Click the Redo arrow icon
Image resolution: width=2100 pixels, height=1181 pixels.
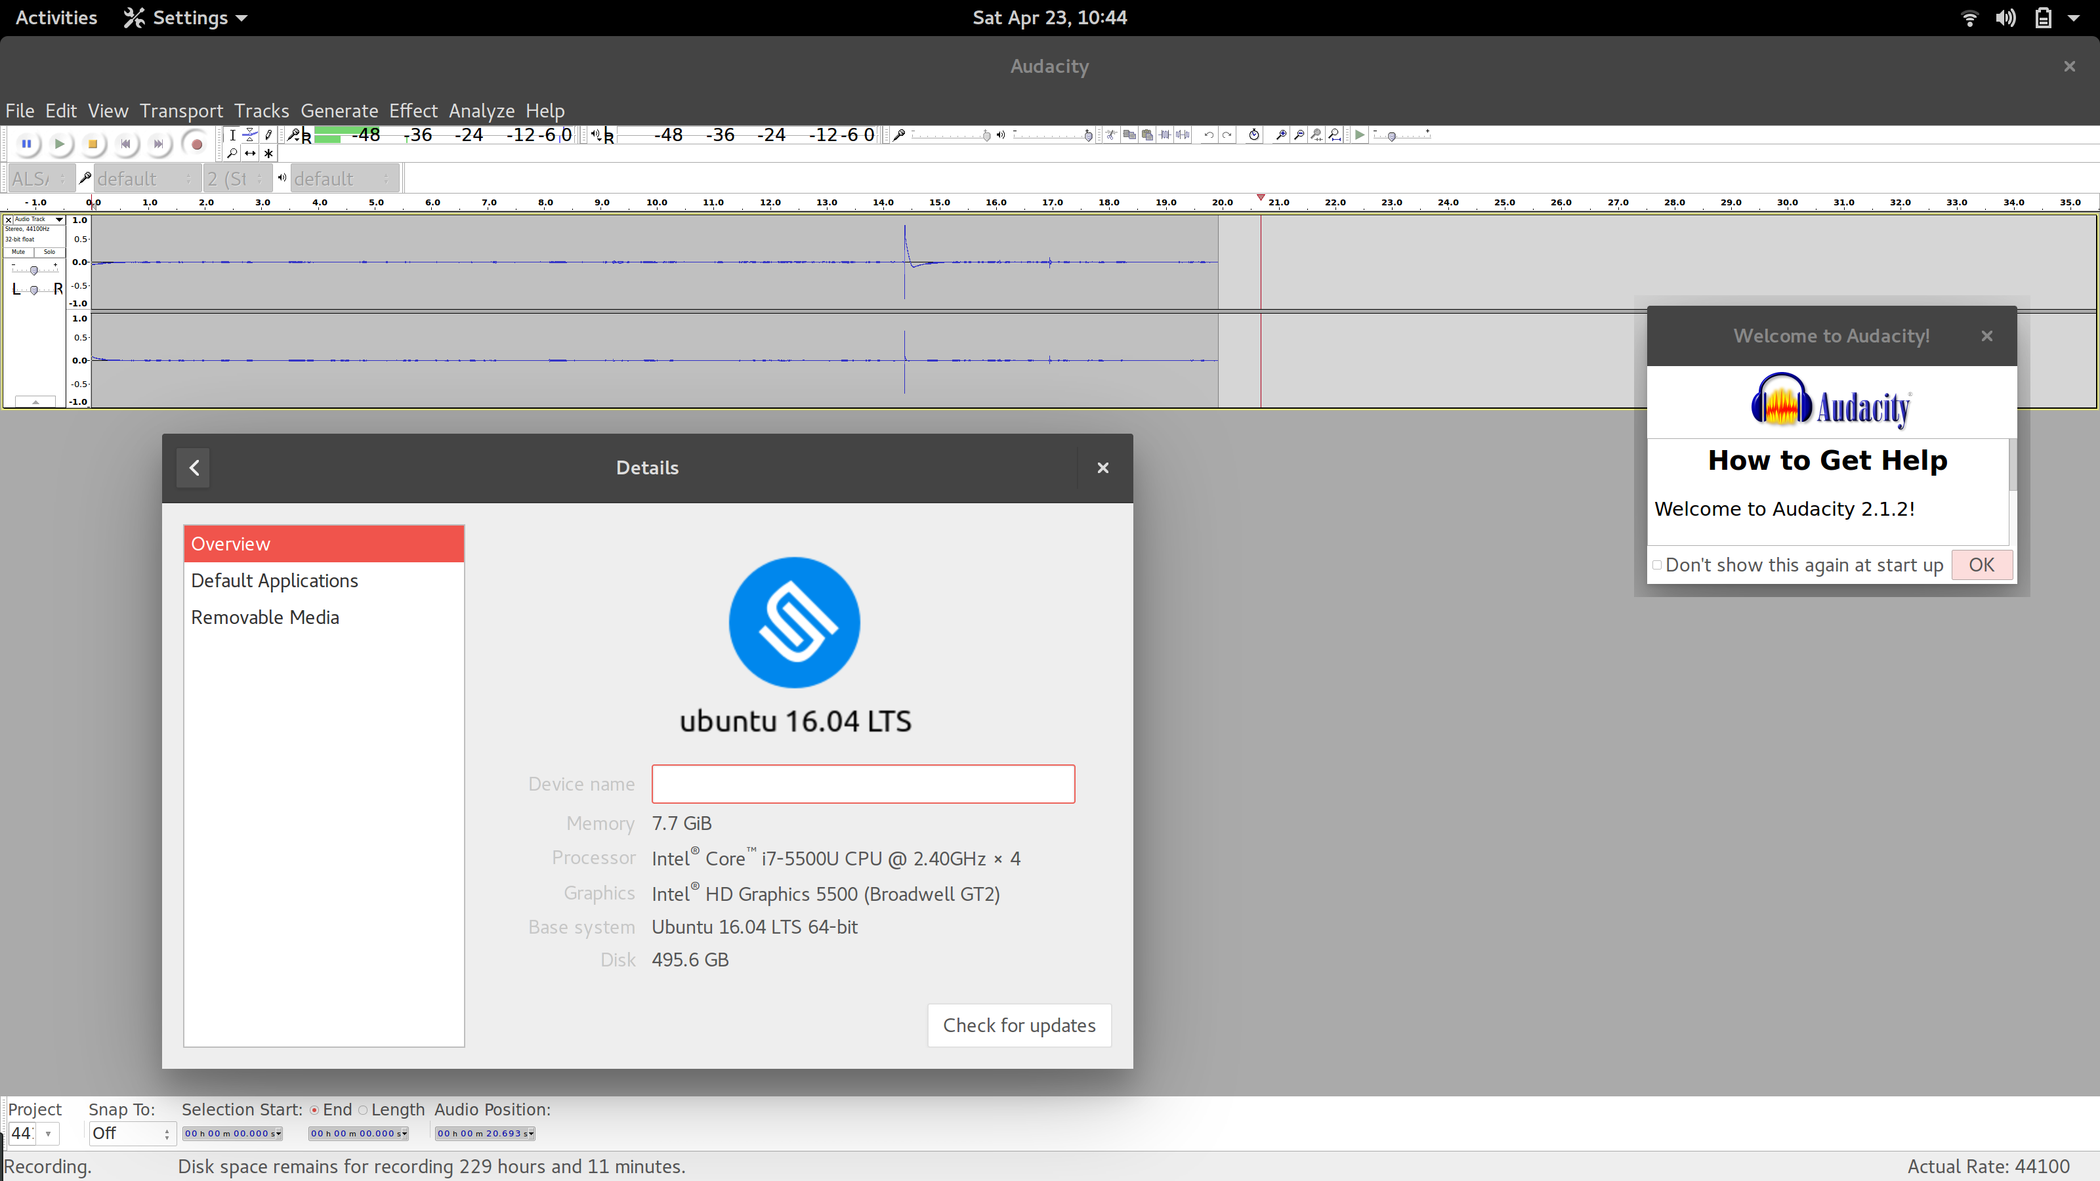tap(1227, 135)
